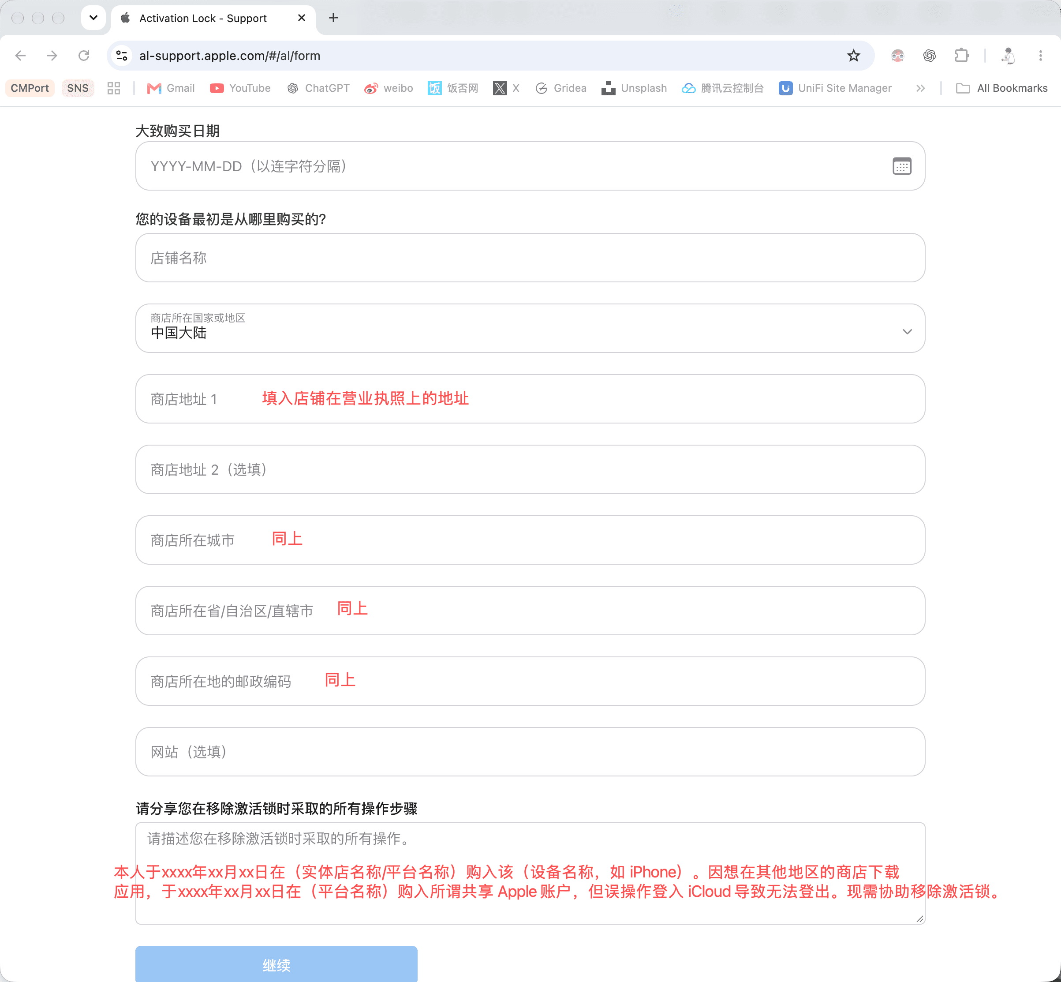The image size is (1061, 982).
Task: Open the UniFi Site Manager bookmark
Action: (835, 88)
